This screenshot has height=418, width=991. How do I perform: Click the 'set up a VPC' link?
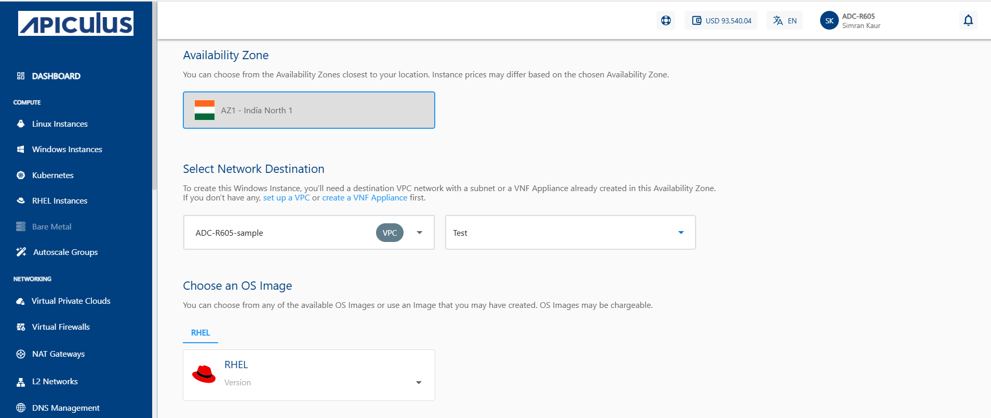286,198
